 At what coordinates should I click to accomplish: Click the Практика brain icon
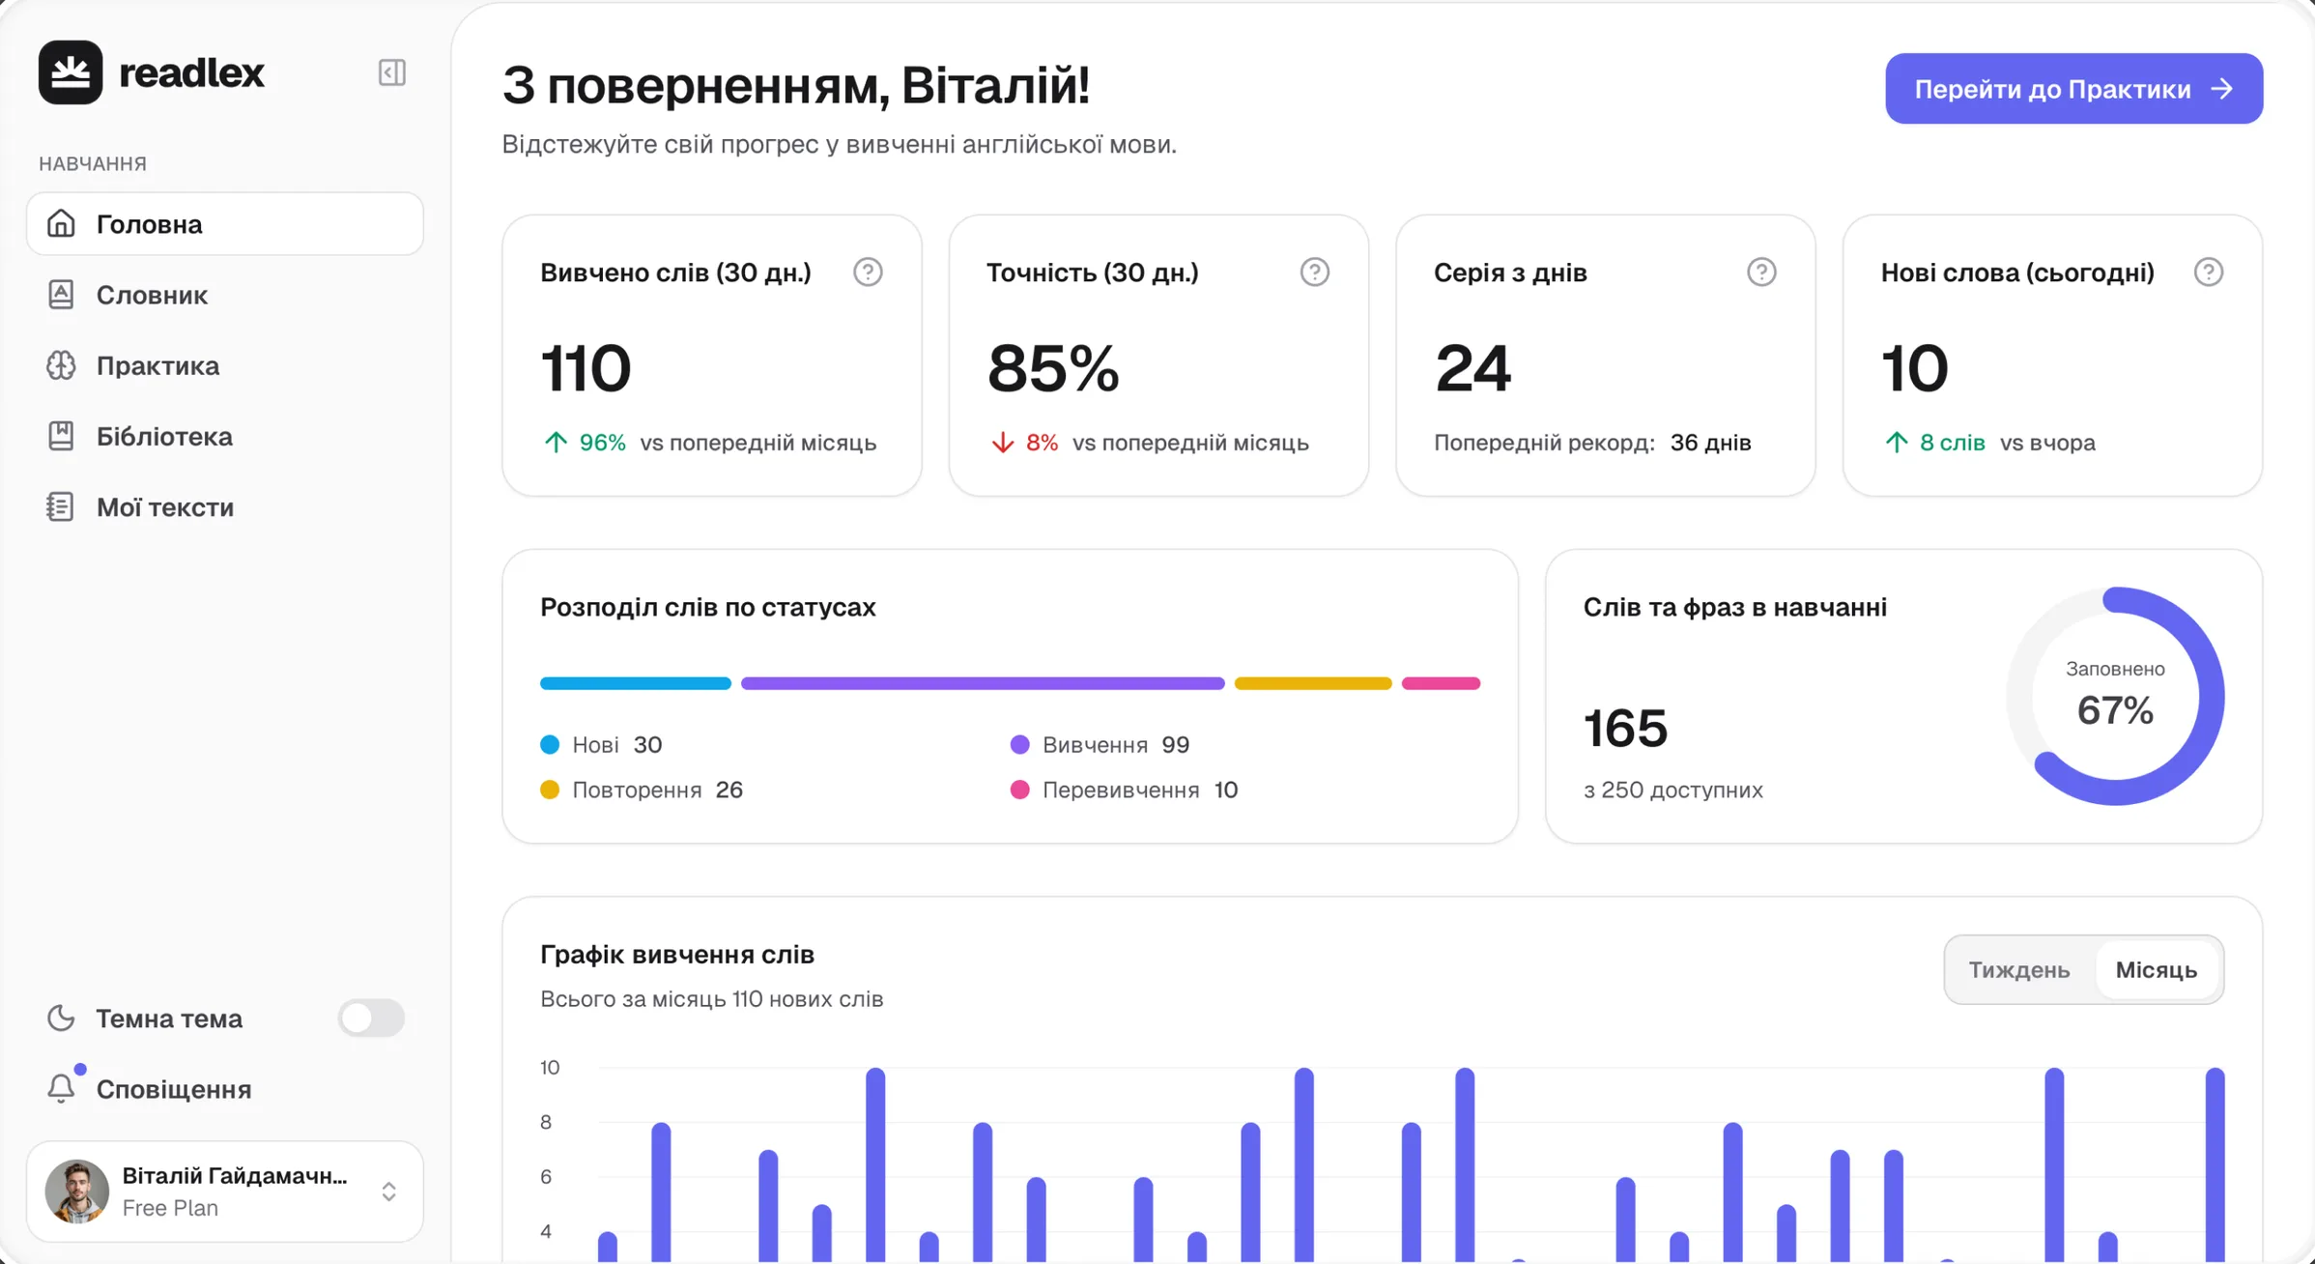(61, 365)
